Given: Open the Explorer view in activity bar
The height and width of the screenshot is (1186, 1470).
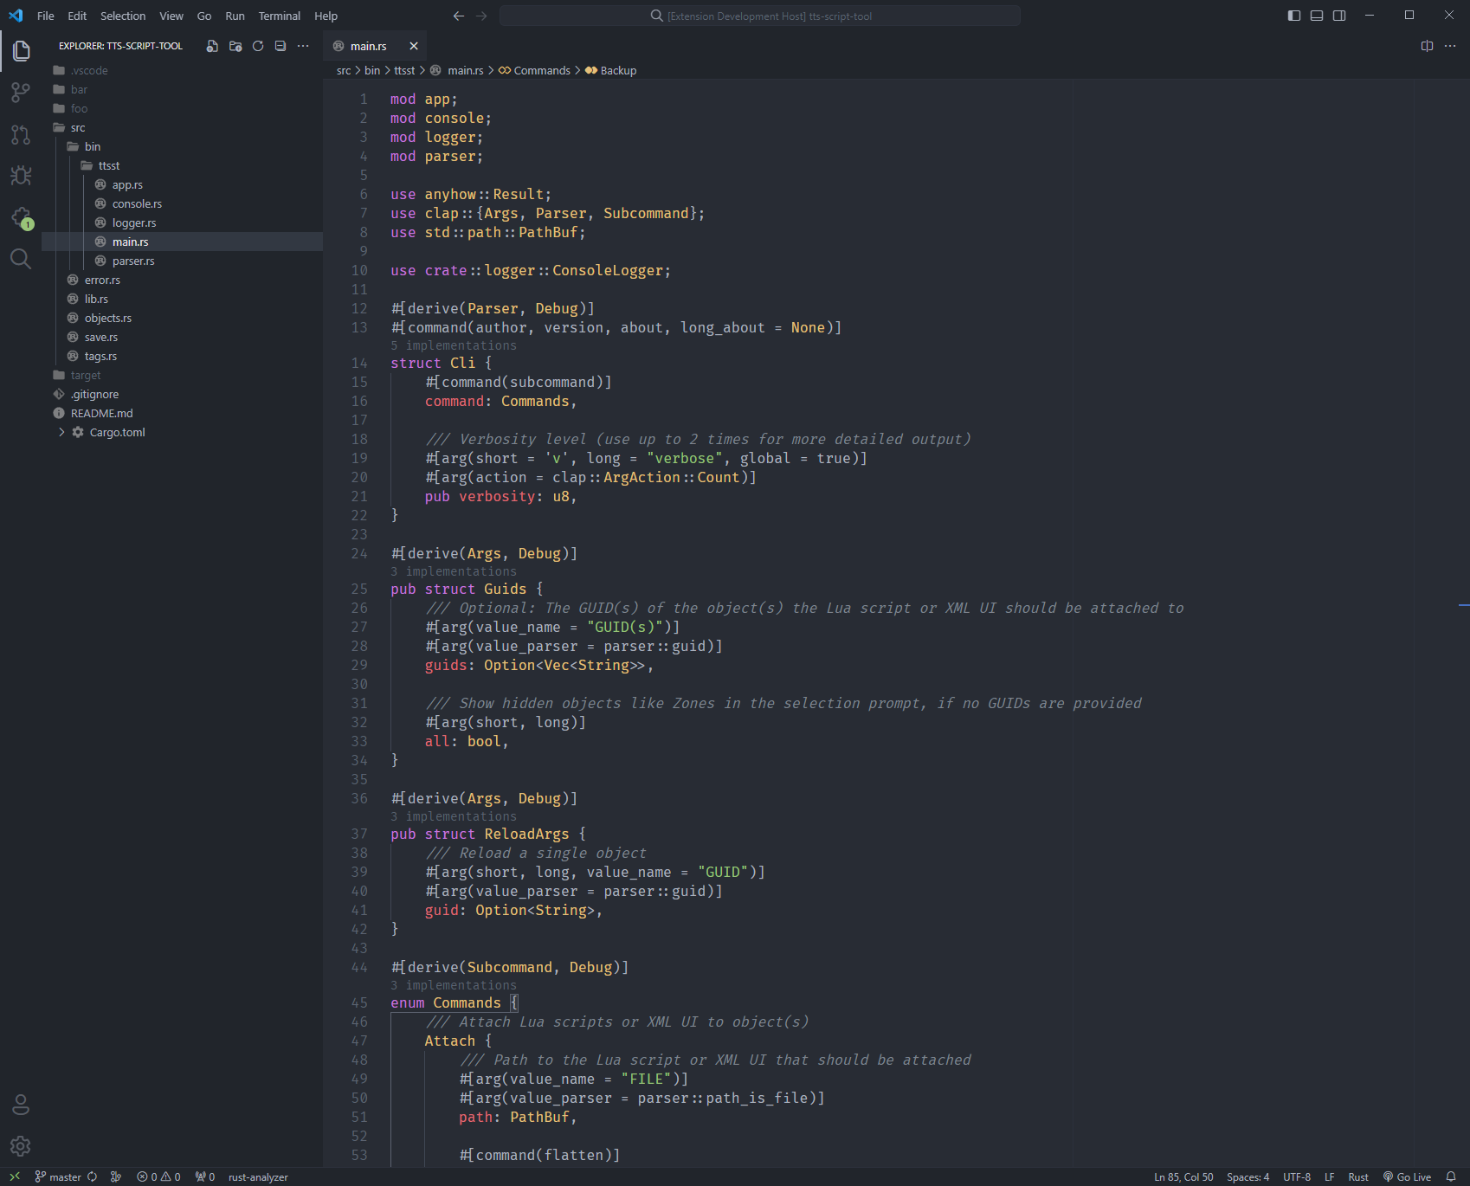Looking at the screenshot, I should [x=21, y=51].
